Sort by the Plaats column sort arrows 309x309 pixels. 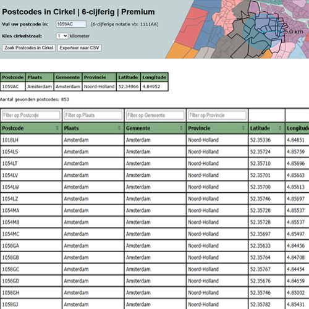pyautogui.click(x=119, y=128)
